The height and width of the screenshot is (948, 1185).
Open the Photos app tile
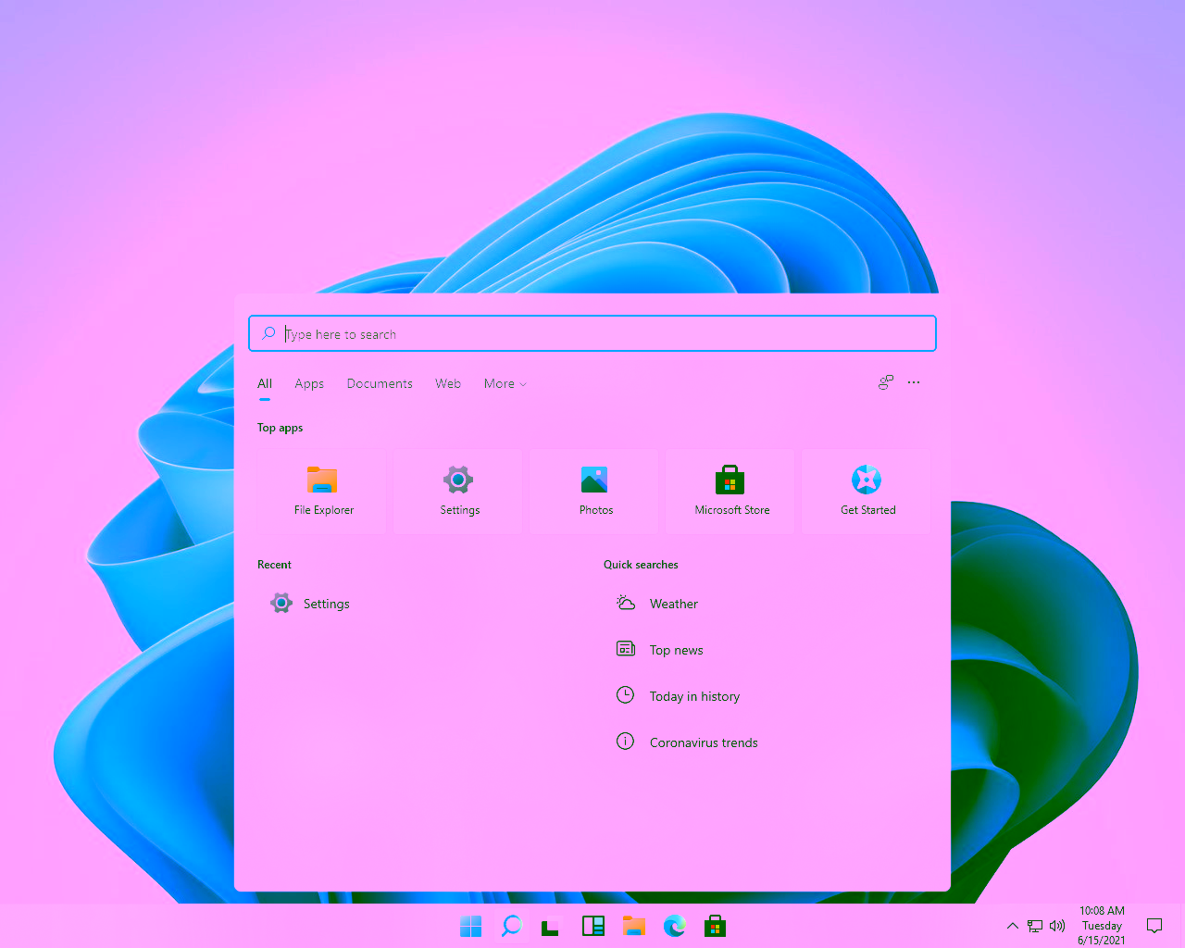[594, 491]
